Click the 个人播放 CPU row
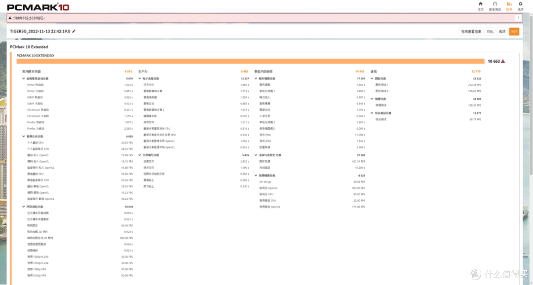The height and width of the screenshot is (285, 533). click(x=80, y=142)
